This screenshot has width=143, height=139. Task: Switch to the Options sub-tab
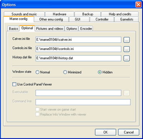coord(71,29)
